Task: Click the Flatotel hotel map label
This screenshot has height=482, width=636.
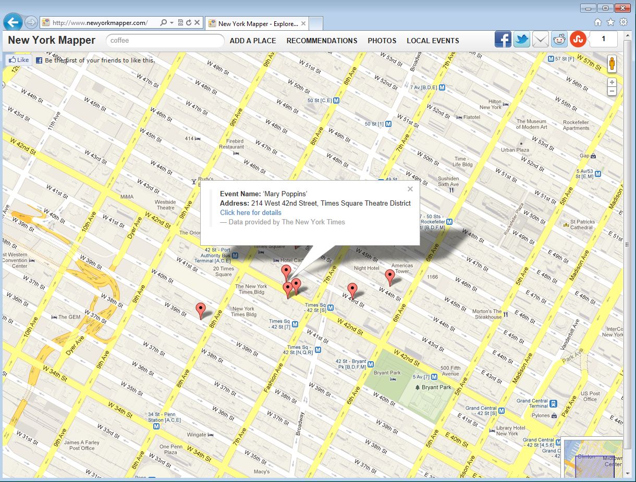Action: 471,117
